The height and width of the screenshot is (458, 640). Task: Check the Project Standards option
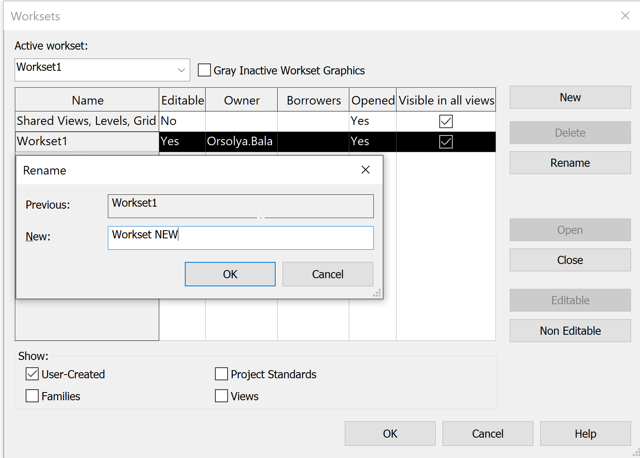pos(221,374)
